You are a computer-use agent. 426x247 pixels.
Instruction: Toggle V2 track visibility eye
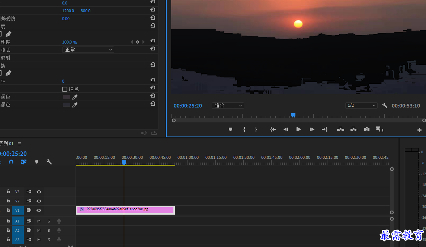point(39,201)
